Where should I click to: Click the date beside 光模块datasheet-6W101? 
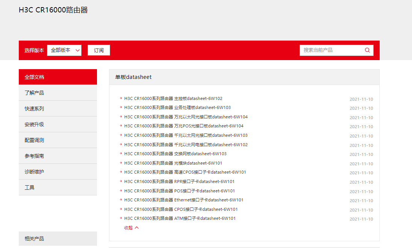tap(361, 164)
